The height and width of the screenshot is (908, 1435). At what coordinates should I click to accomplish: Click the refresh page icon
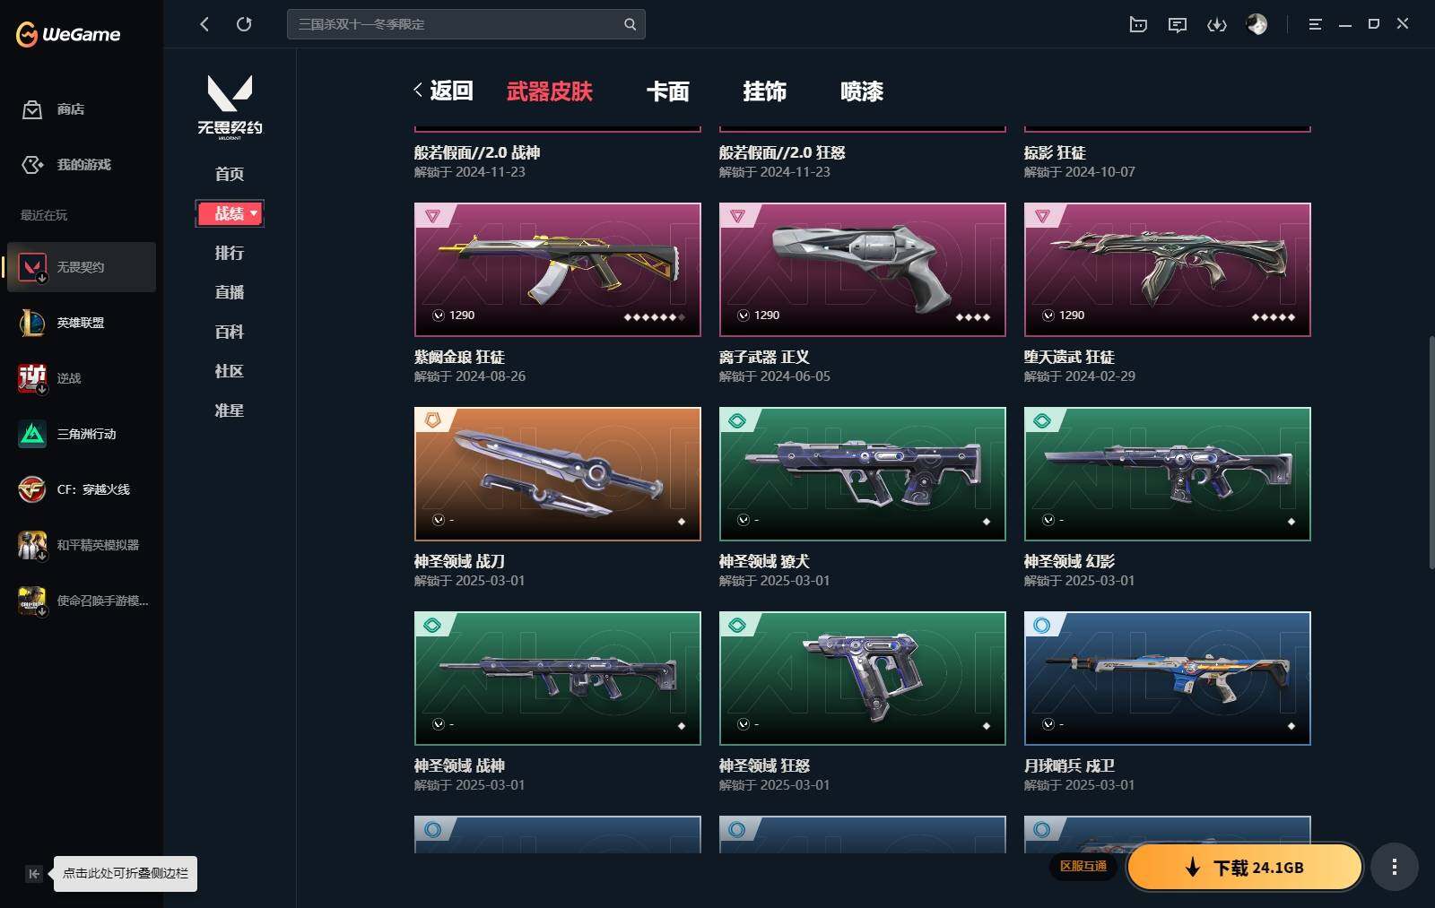(244, 24)
